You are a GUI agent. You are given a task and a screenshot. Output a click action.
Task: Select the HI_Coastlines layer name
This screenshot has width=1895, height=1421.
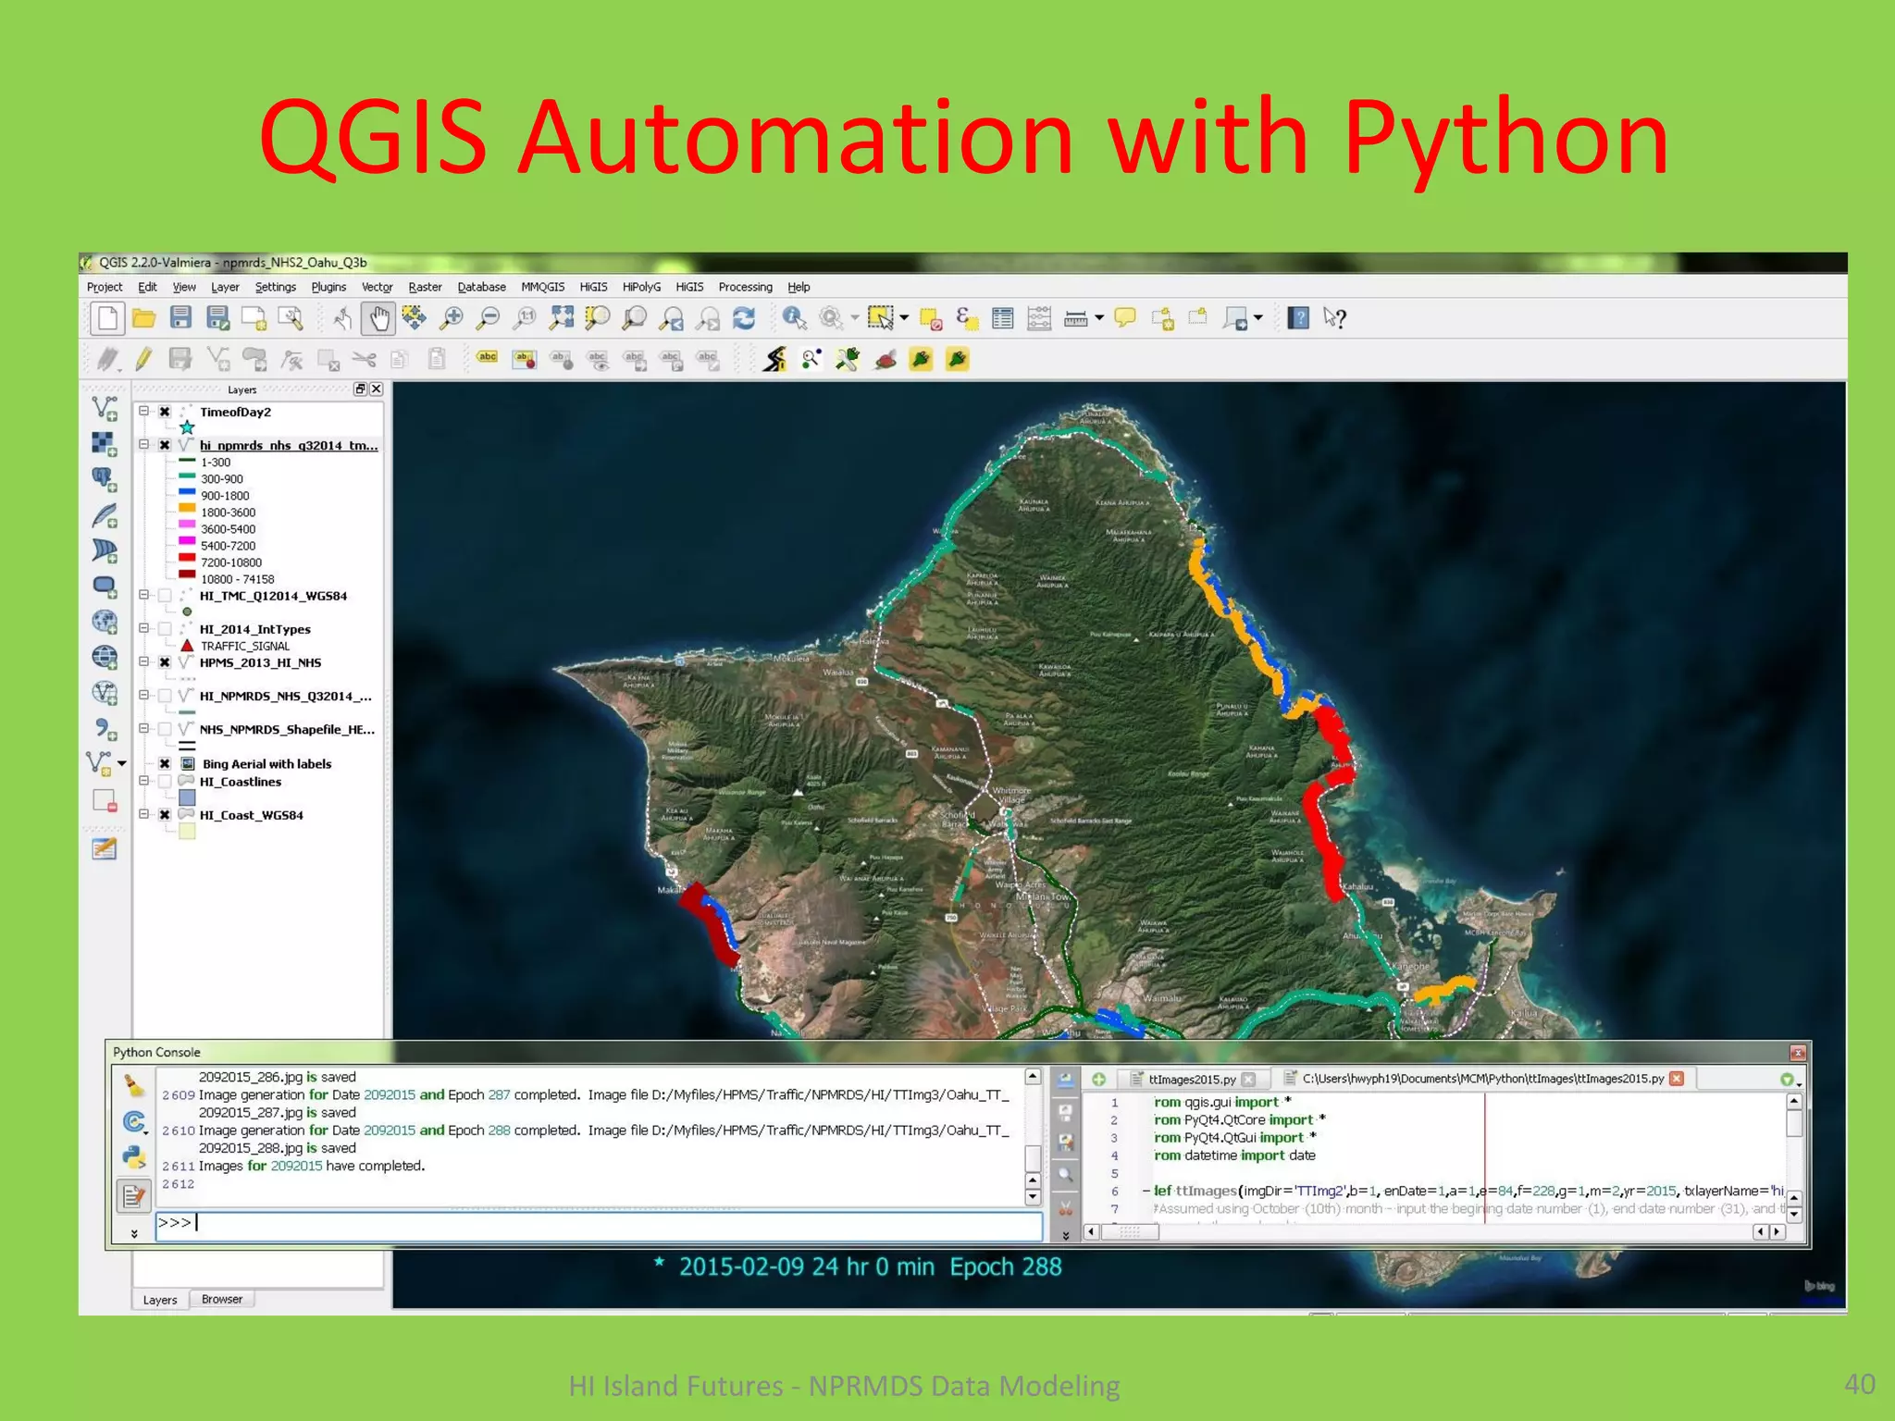[241, 782]
